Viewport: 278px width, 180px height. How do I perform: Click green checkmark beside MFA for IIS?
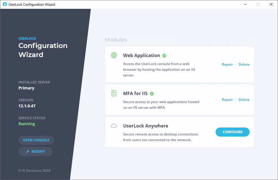(152, 94)
